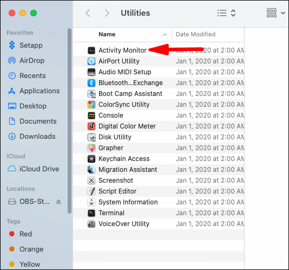Click the Setapp sidebar icon
The width and height of the screenshot is (289, 270).
(x=12, y=45)
